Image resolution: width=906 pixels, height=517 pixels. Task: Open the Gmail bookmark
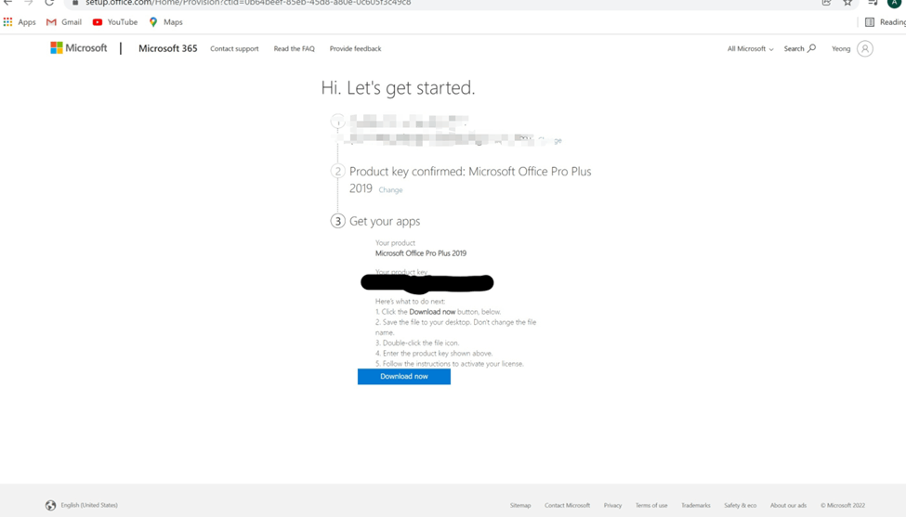(x=63, y=22)
